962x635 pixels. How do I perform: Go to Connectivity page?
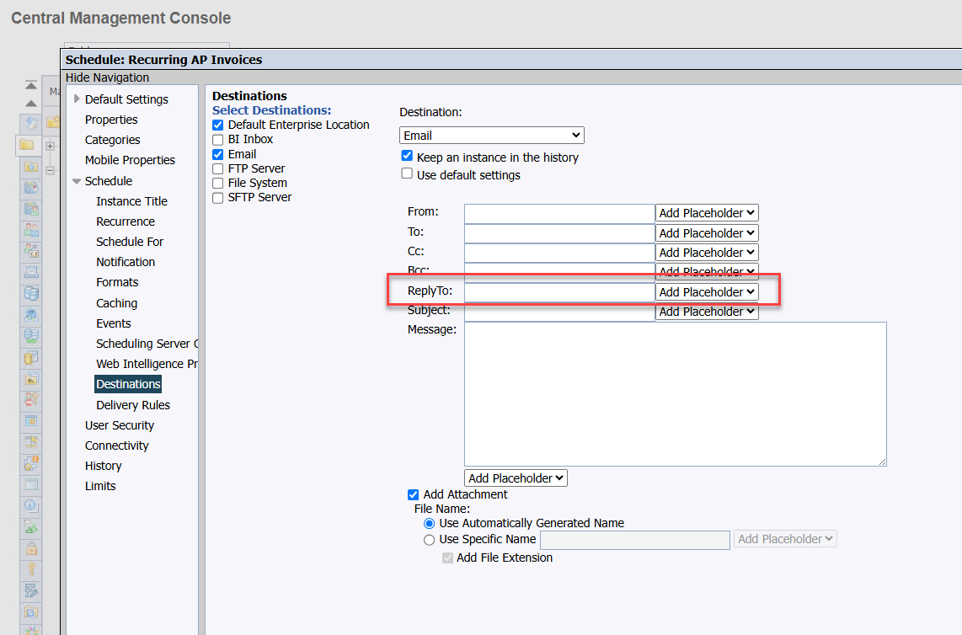[116, 446]
